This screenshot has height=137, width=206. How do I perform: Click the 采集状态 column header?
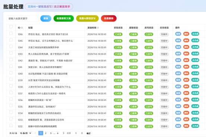[x=118, y=28]
